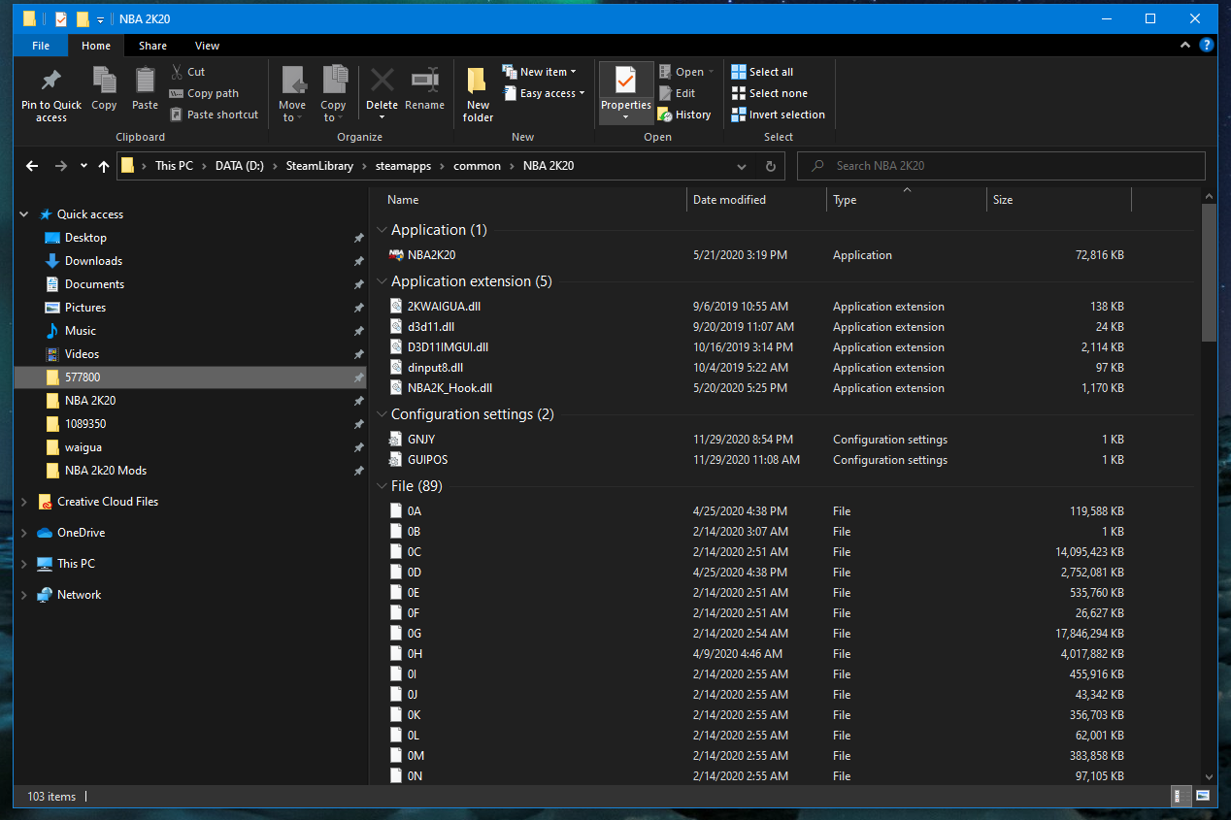This screenshot has height=820, width=1231.
Task: Click the Copy icon in Clipboard group
Action: point(104,81)
